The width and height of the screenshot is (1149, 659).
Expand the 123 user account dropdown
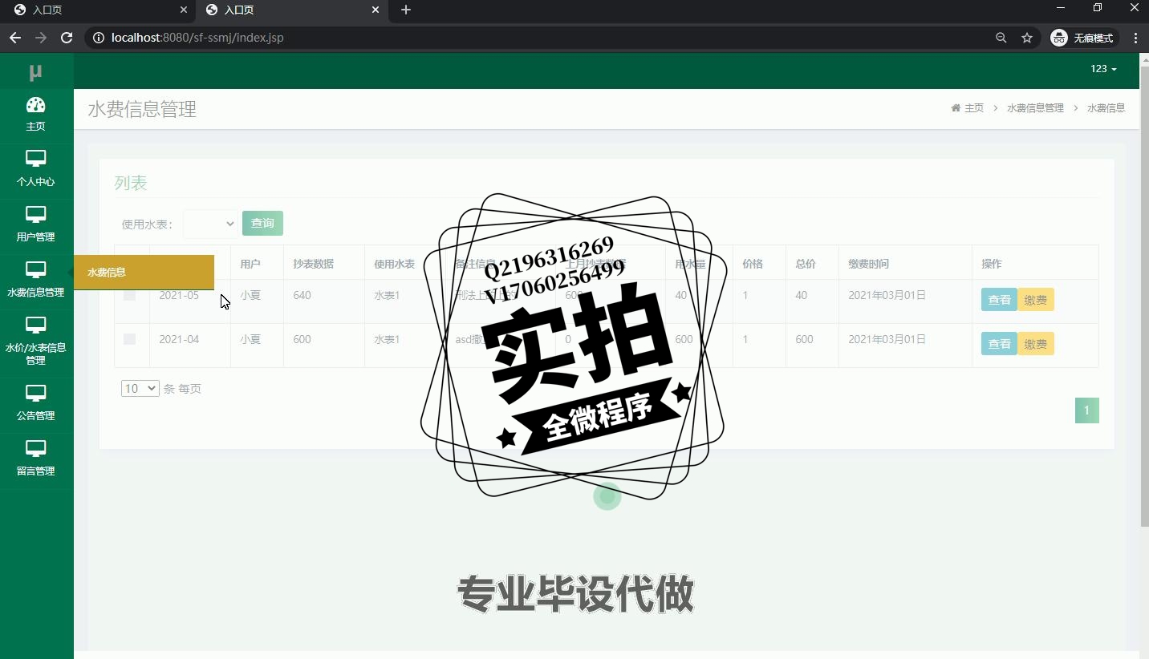(x=1103, y=69)
